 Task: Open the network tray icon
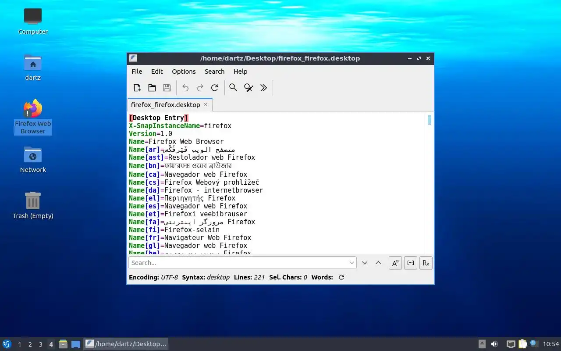pyautogui.click(x=511, y=344)
